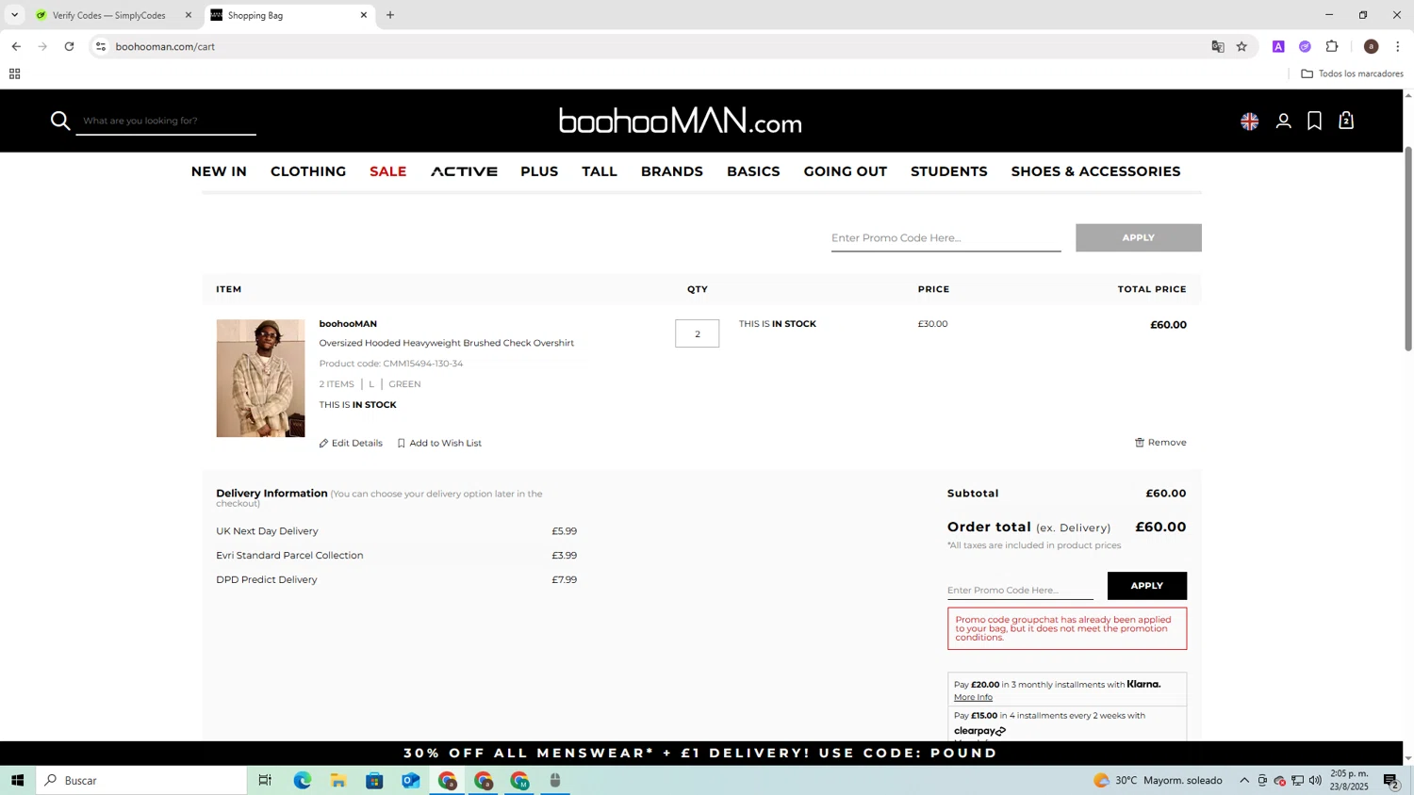1414x795 pixels.
Task: Click the page vertical scrollbar
Action: 1408,249
